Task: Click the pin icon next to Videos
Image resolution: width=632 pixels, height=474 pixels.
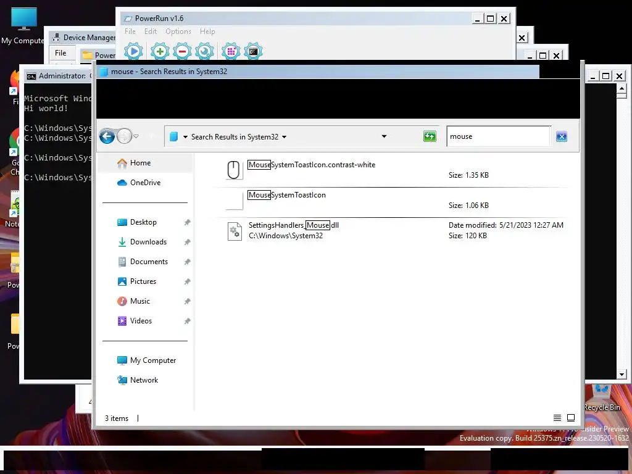Action: [187, 321]
